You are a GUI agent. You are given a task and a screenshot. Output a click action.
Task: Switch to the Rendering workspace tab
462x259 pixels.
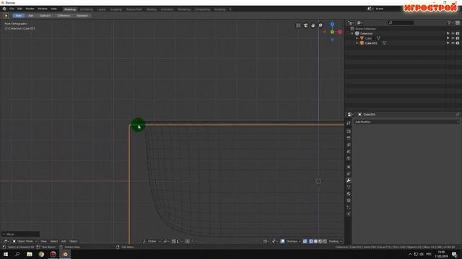[184, 9]
